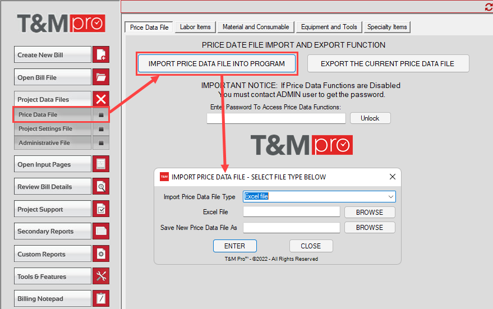
Task: Click Import Price Data File Into Program button
Action: click(216, 63)
